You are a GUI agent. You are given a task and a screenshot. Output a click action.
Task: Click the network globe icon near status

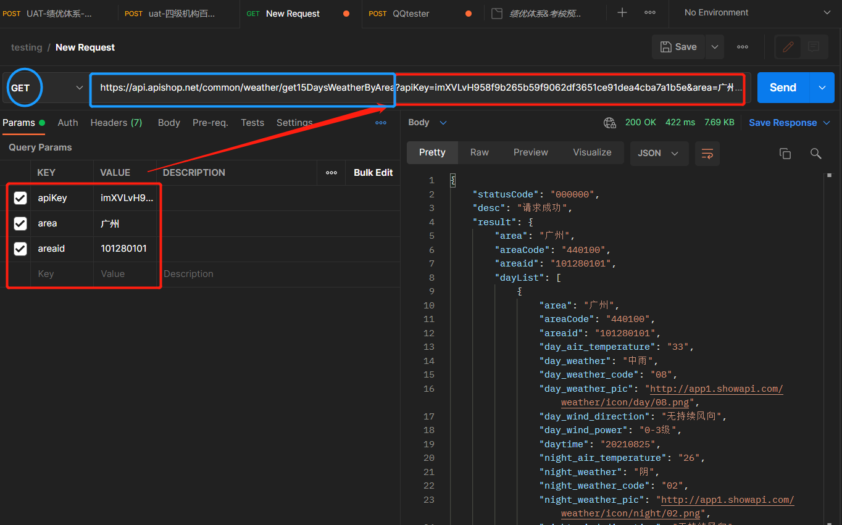[610, 123]
